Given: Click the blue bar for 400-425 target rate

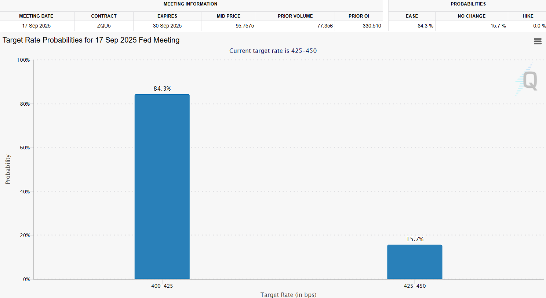Looking at the screenshot, I should coord(162,187).
